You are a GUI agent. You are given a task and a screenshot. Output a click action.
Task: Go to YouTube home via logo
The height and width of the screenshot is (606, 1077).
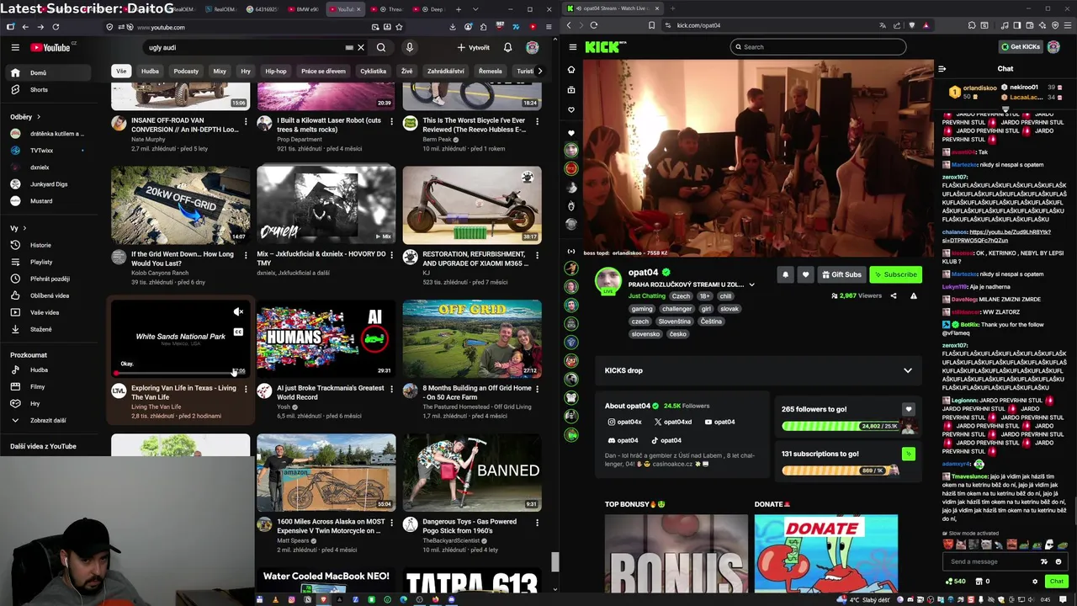click(x=50, y=48)
